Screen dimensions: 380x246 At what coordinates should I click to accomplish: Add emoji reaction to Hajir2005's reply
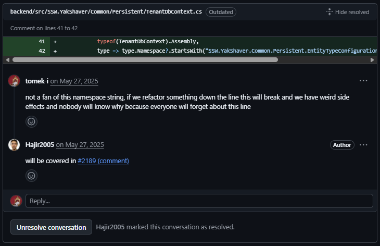point(32,176)
